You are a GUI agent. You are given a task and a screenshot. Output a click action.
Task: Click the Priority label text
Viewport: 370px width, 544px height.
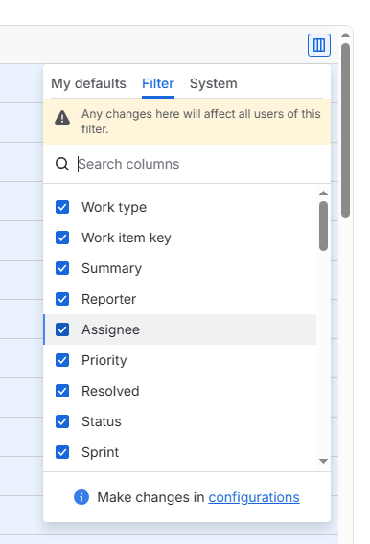(x=104, y=360)
